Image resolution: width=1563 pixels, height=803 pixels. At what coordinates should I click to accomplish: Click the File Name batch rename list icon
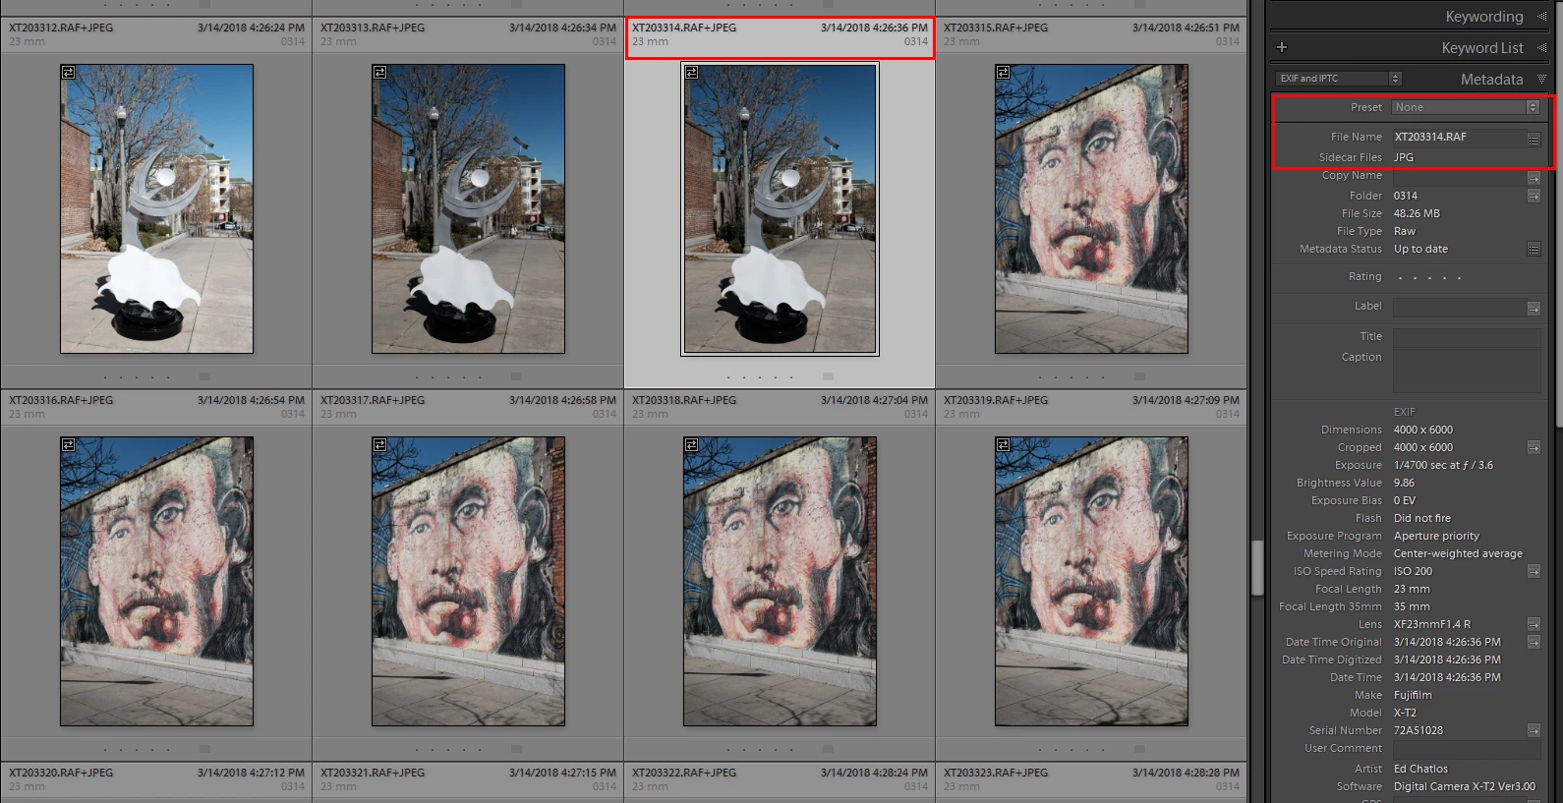point(1534,140)
